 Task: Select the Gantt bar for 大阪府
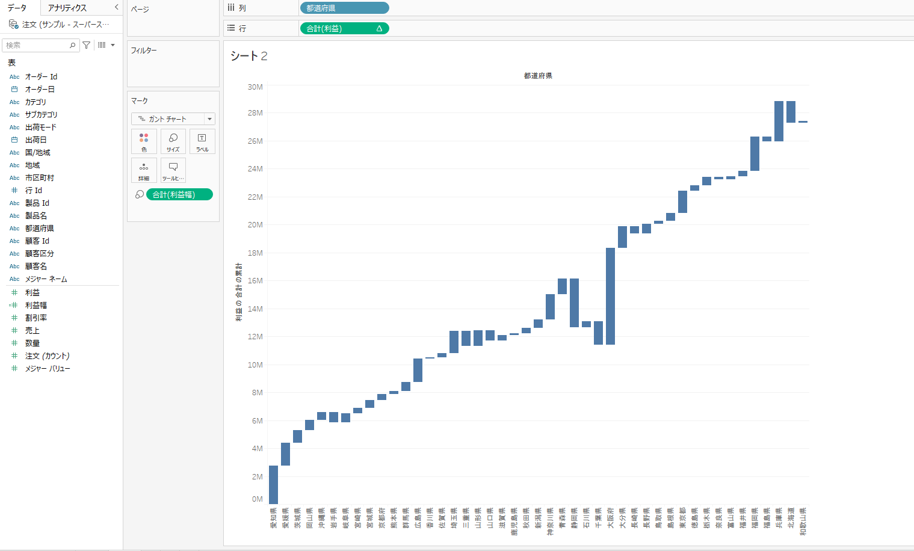tap(610, 296)
